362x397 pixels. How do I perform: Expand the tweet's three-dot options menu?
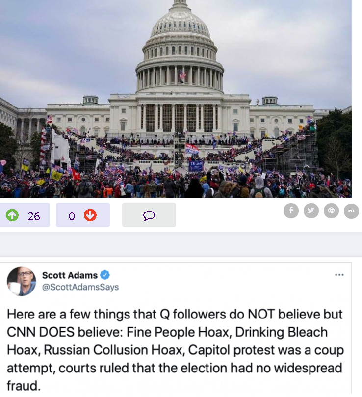339,275
